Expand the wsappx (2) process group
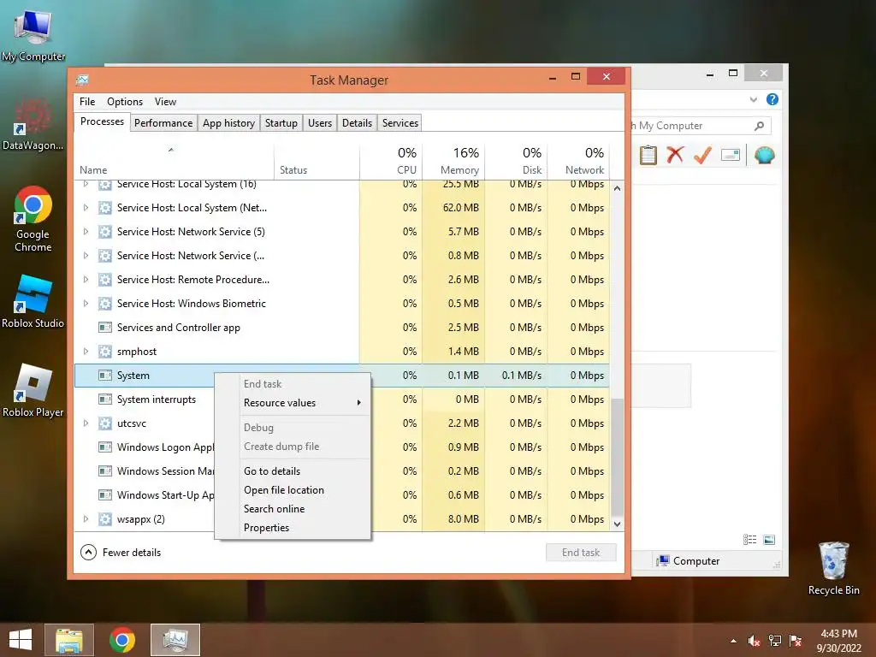876x657 pixels. tap(86, 519)
